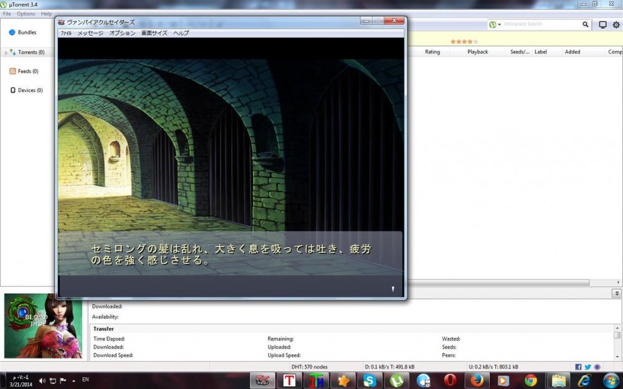Open the ヘルプ menu in game window
This screenshot has height=389, width=623.
(181, 33)
